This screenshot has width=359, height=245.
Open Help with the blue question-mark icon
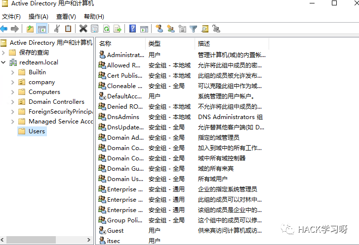(x=132, y=29)
